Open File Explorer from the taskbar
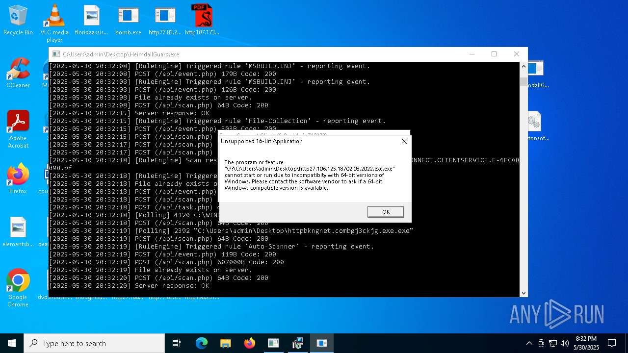The height and width of the screenshot is (353, 628). point(225,343)
